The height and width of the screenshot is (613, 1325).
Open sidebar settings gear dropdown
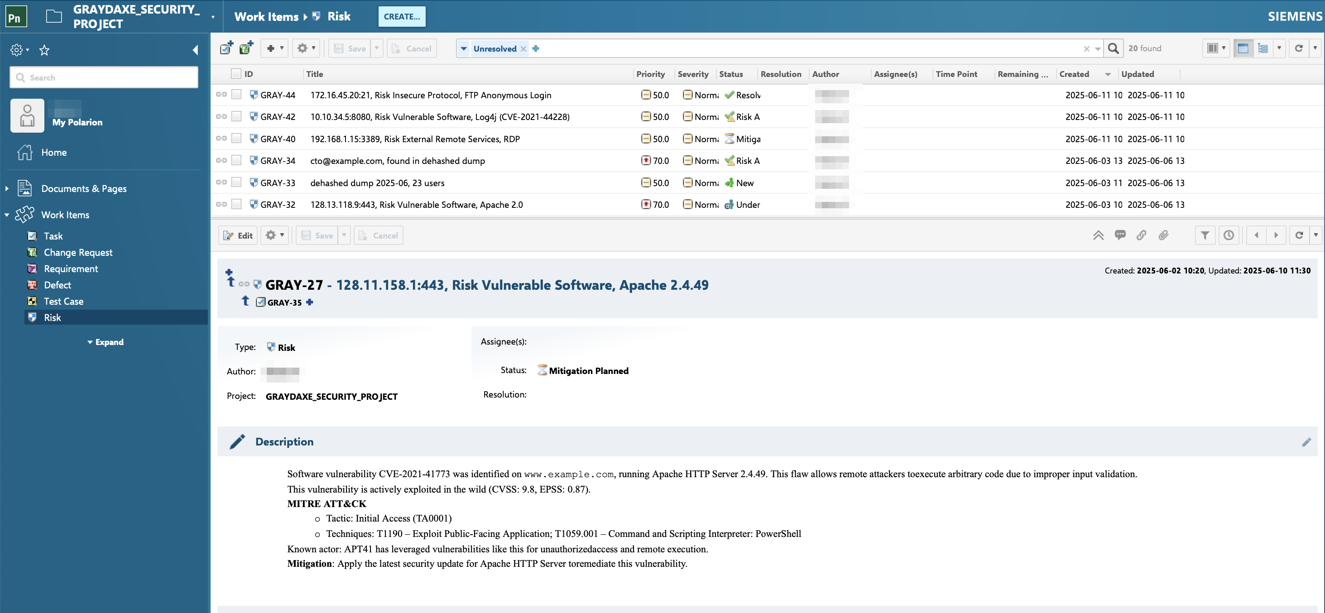tap(19, 50)
